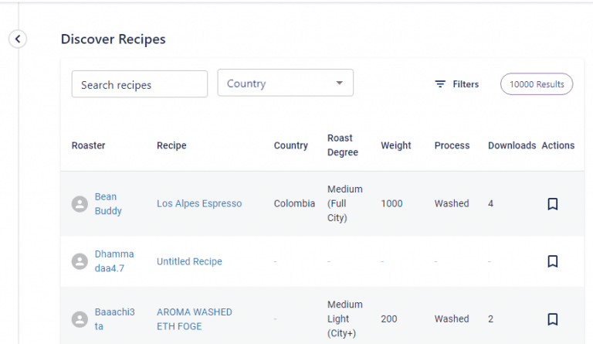
Task: Open the Los Alpes Espresso recipe link
Action: point(199,204)
